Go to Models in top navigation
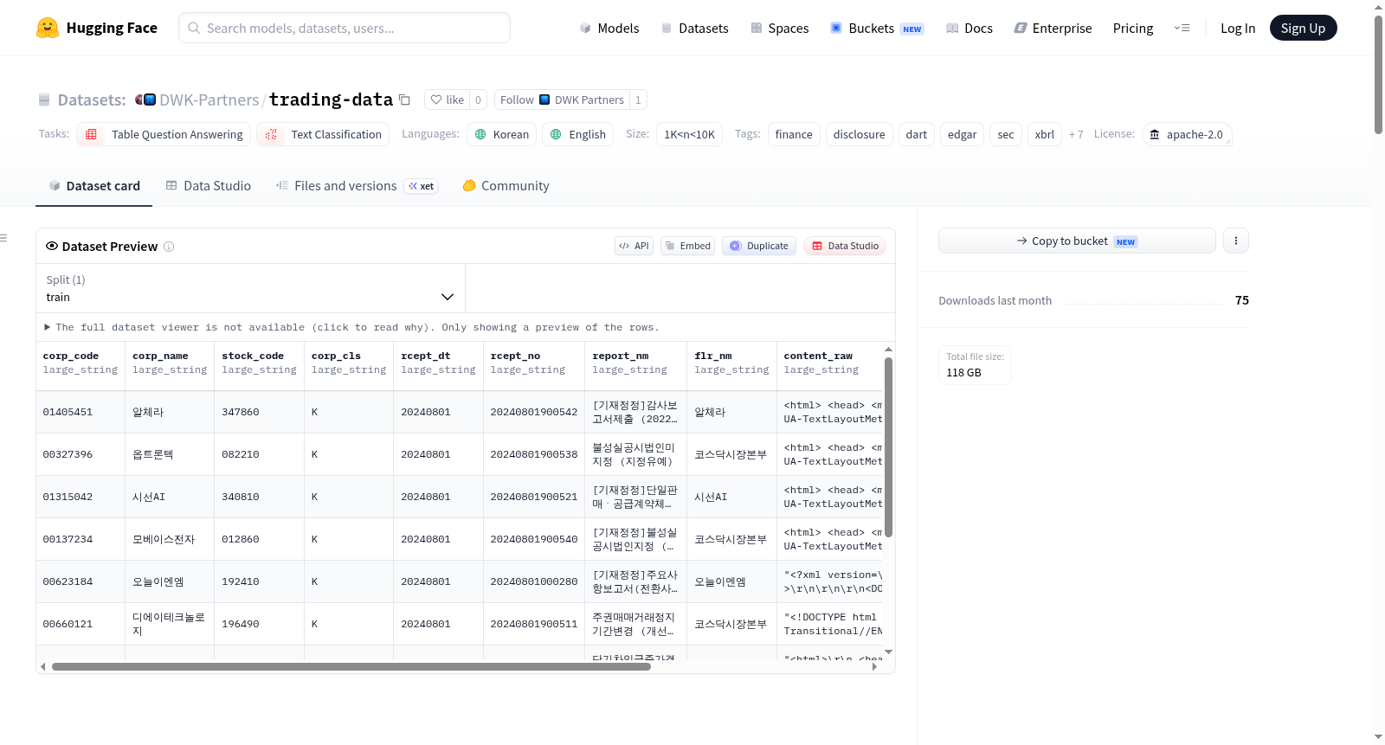Image resolution: width=1385 pixels, height=745 pixels. click(609, 28)
